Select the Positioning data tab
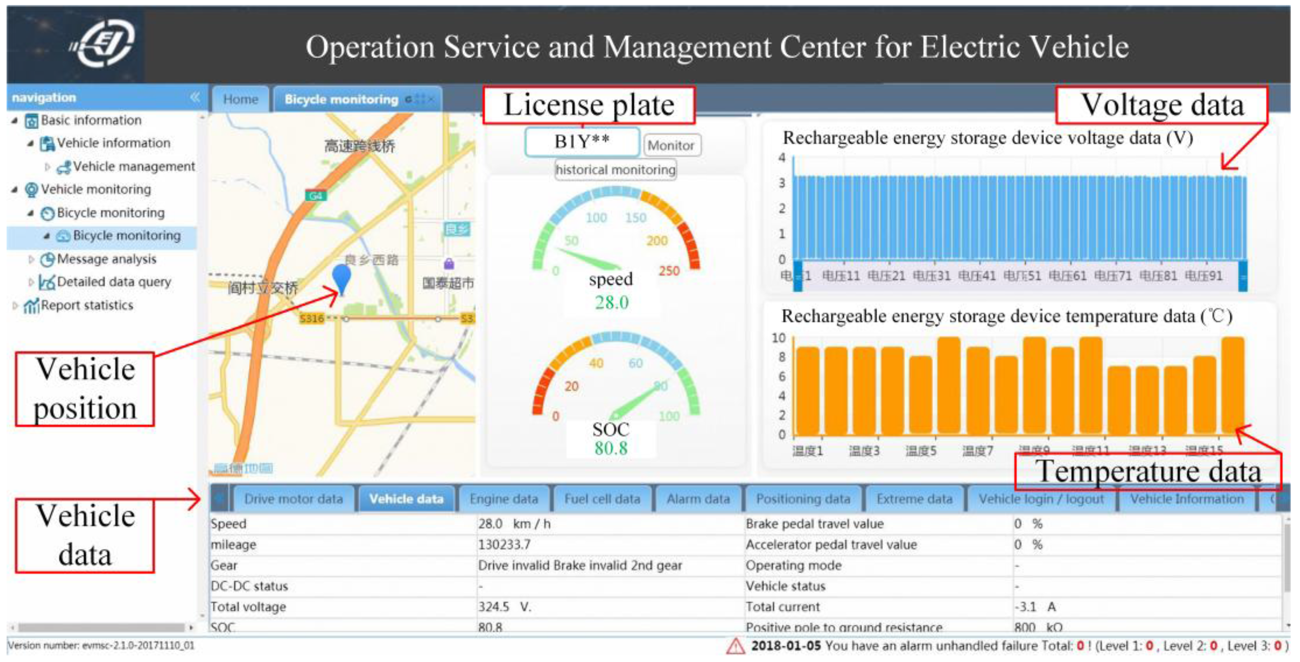The height and width of the screenshot is (662, 1300). click(803, 500)
